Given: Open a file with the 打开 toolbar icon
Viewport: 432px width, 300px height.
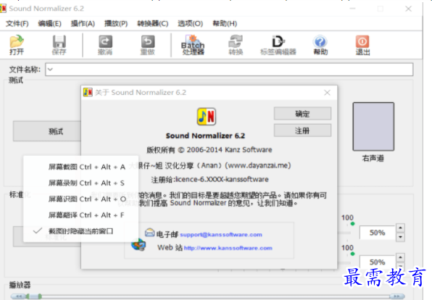Looking at the screenshot, I should click(x=17, y=45).
